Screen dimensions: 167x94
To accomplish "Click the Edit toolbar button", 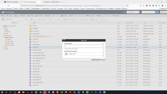I will tap(71, 16).
